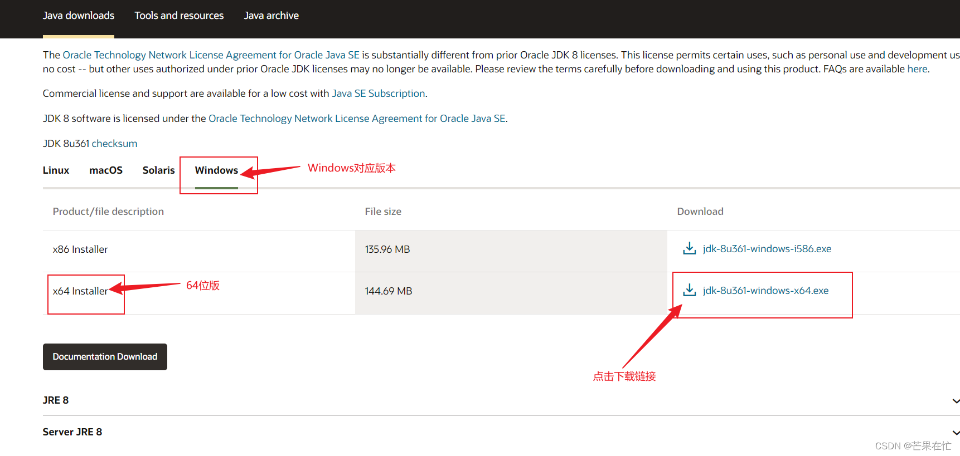
Task: Click the Documentation Download button
Action: (x=105, y=357)
